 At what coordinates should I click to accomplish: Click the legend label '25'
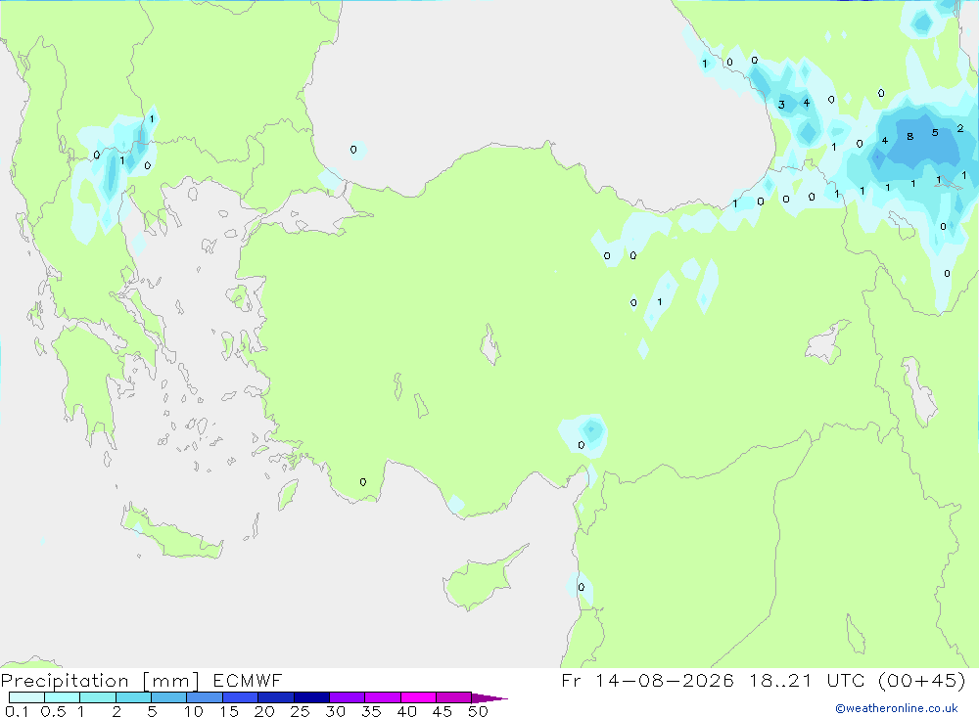pos(301,711)
